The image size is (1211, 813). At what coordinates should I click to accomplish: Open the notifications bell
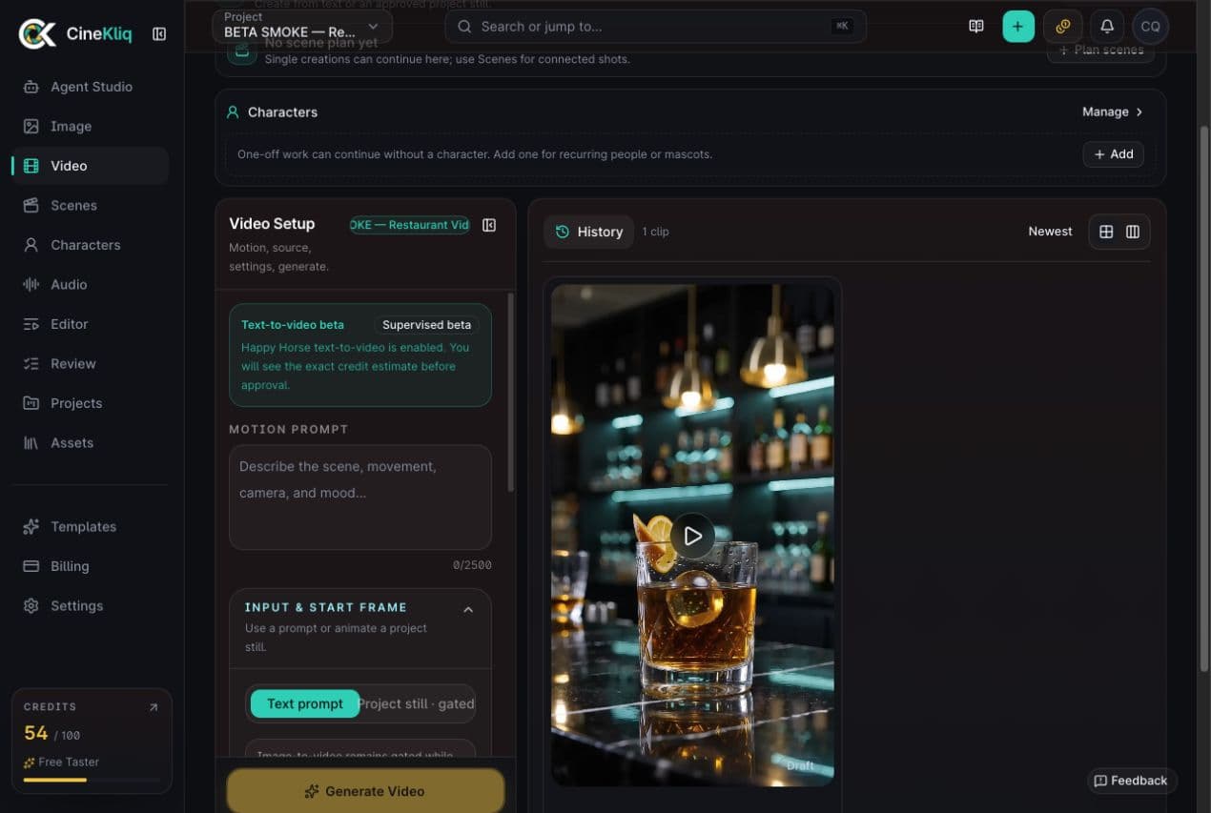coord(1106,27)
